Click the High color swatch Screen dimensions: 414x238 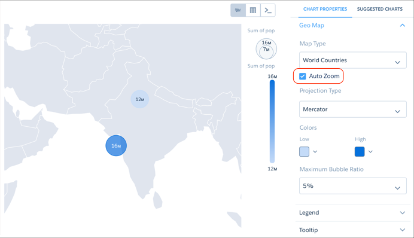coord(360,152)
